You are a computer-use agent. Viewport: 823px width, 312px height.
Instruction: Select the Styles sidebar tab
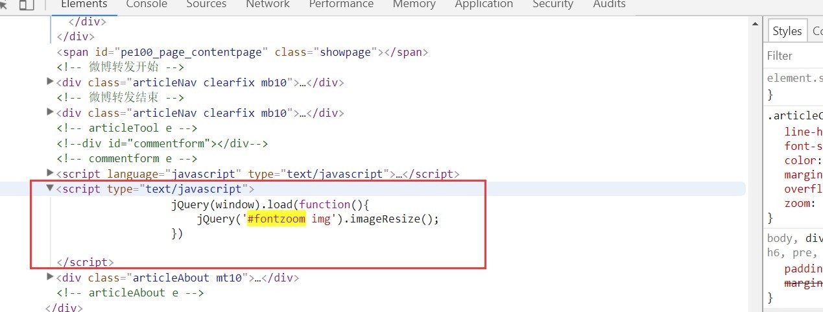click(787, 30)
